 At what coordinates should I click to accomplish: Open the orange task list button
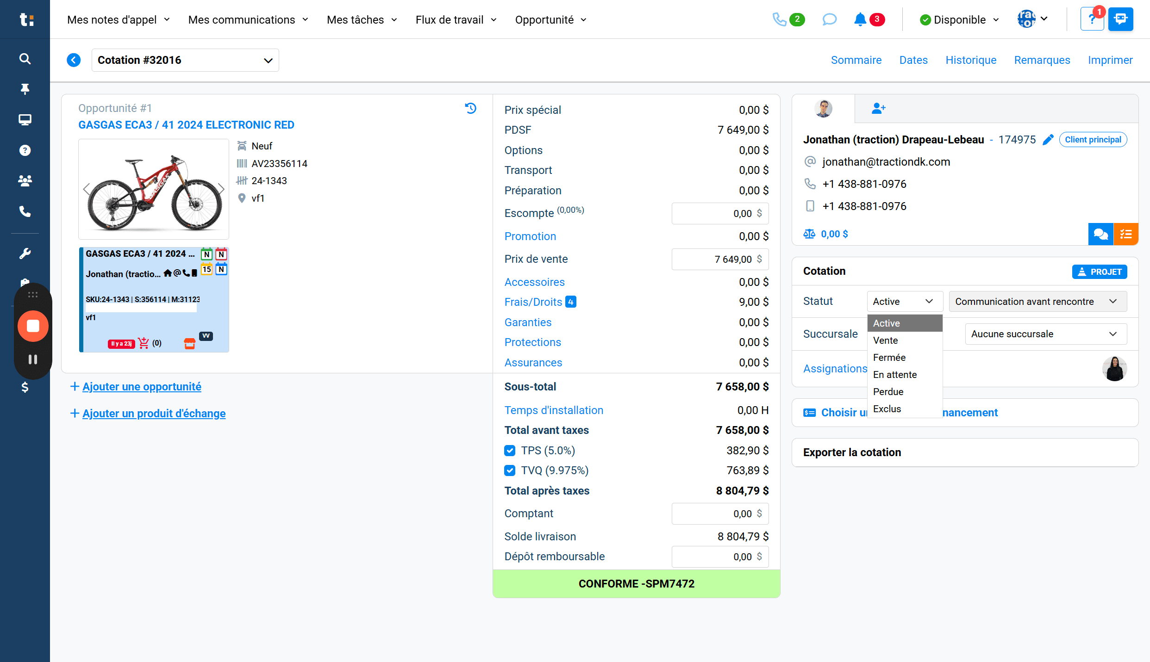click(1126, 234)
